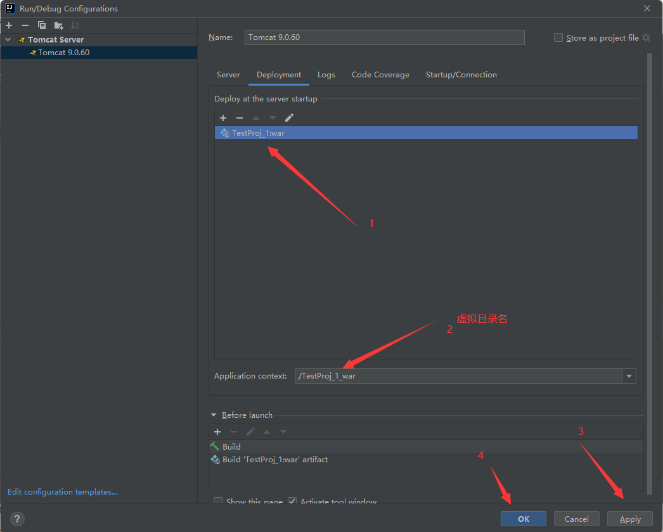Image resolution: width=663 pixels, height=532 pixels.
Task: Move Before launch task down
Action: pyautogui.click(x=283, y=432)
